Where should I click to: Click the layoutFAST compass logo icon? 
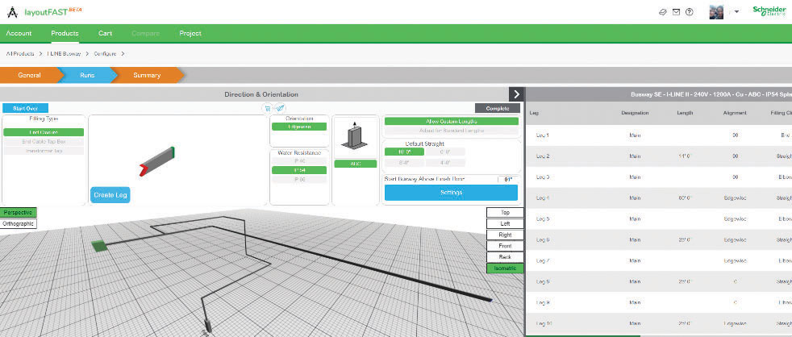pos(13,12)
